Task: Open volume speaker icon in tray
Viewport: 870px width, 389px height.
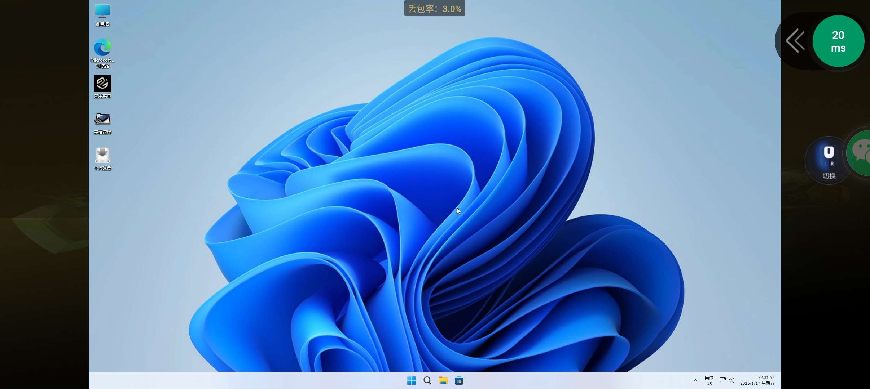Action: tap(731, 380)
